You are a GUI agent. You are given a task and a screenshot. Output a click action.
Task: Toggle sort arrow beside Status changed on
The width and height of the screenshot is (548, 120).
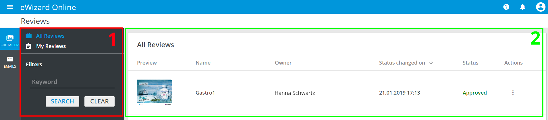(x=431, y=63)
